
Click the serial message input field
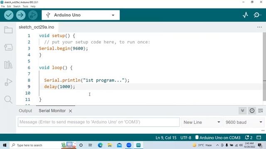pyautogui.click(x=99, y=122)
